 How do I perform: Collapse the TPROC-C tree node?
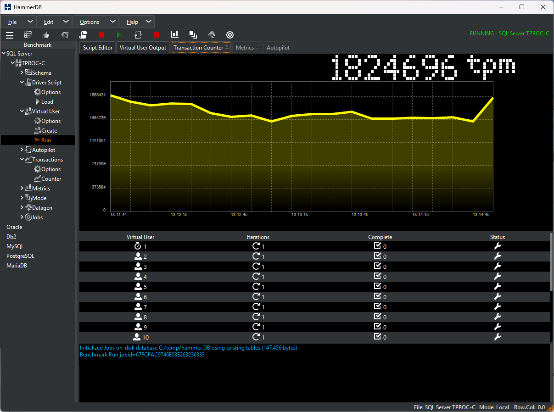[x=12, y=63]
